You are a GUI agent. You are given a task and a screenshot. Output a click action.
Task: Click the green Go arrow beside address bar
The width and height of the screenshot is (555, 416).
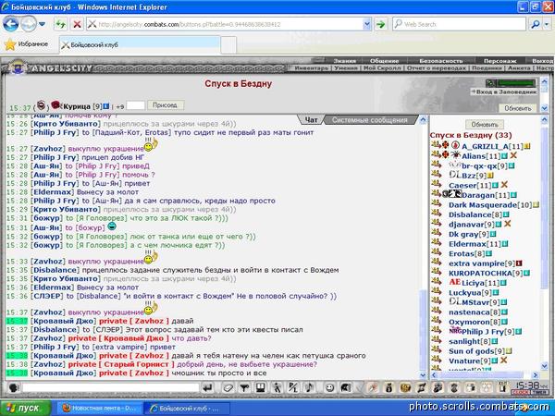380,24
